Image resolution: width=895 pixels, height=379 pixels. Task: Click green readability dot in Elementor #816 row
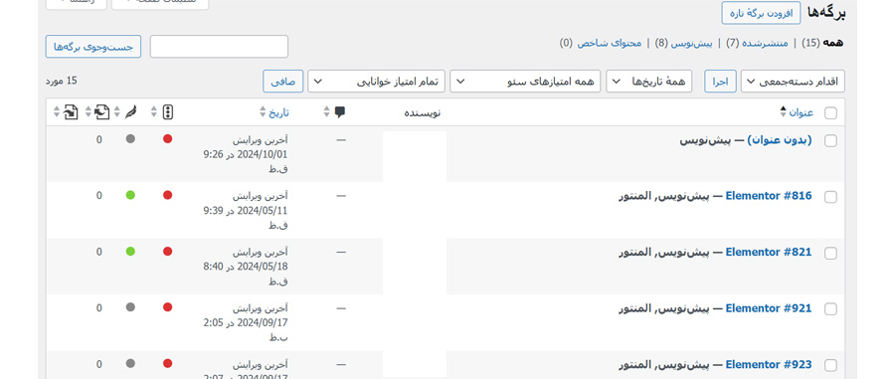[130, 195]
